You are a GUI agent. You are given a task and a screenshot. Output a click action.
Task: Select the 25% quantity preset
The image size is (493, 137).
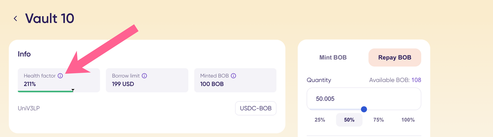320,120
